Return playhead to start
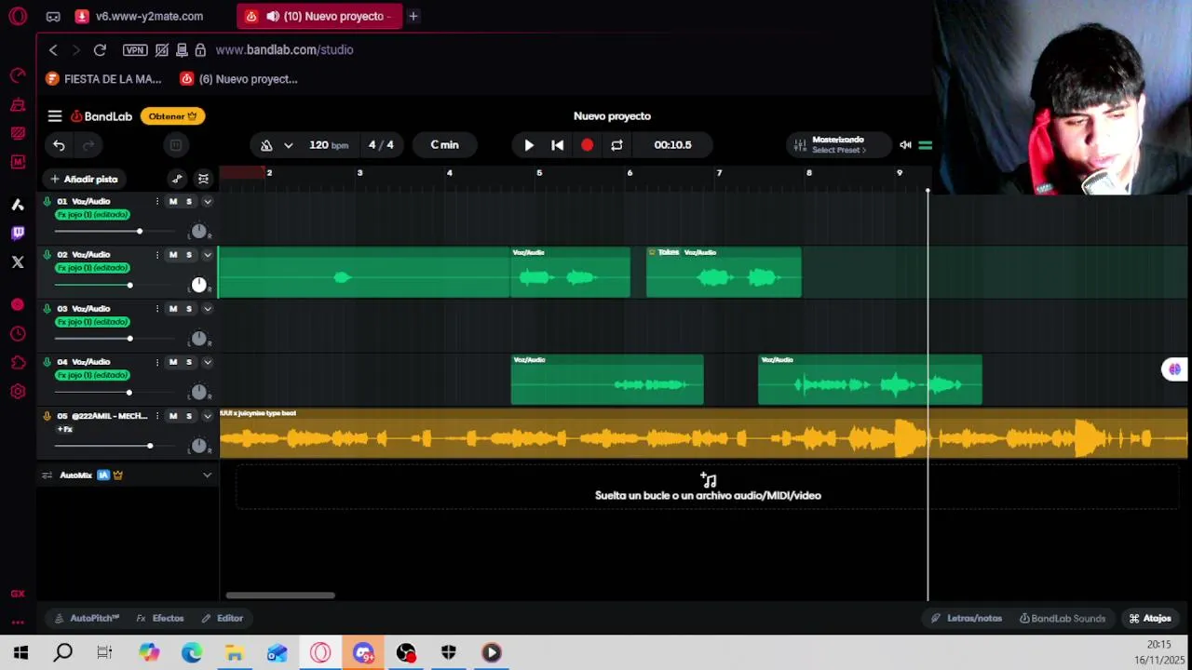Image resolution: width=1192 pixels, height=670 pixels. tap(557, 145)
